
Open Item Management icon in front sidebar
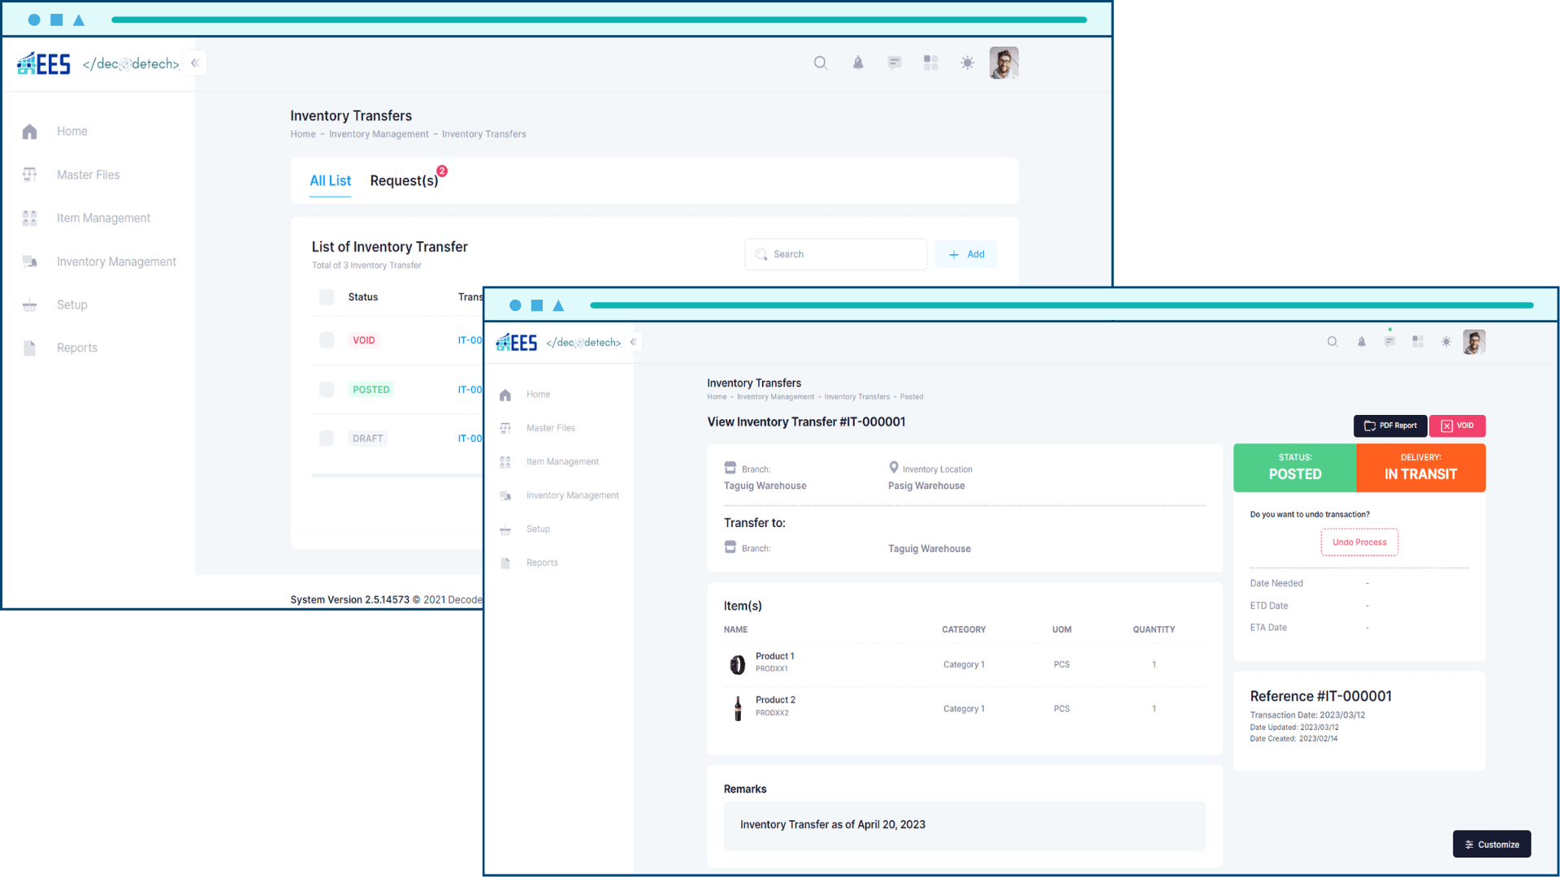tap(505, 462)
